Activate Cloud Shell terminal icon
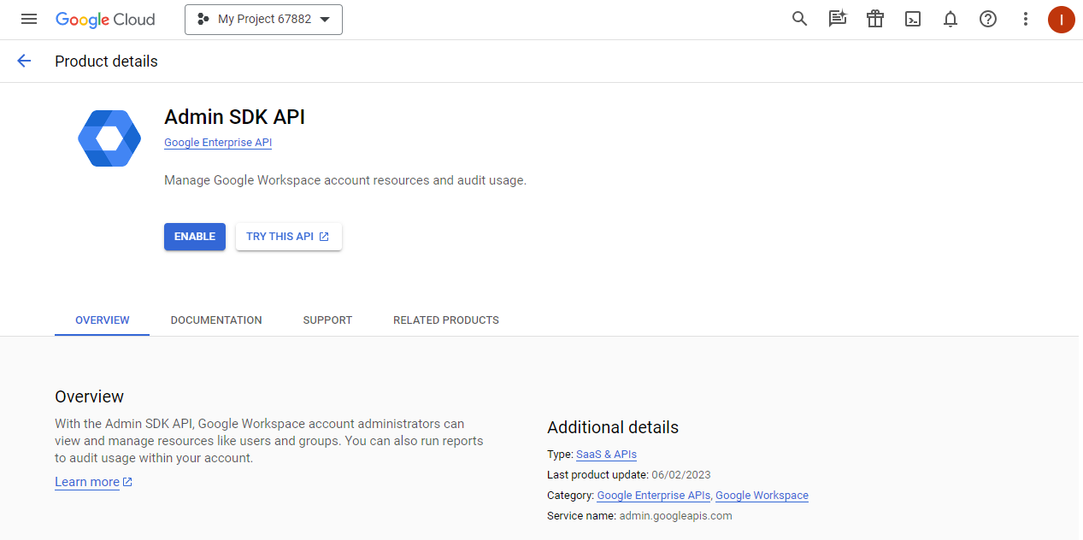The width and height of the screenshot is (1083, 540). pos(913,19)
